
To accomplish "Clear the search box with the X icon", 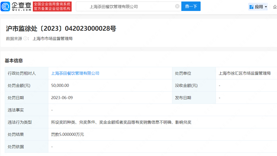I will point(177,6).
